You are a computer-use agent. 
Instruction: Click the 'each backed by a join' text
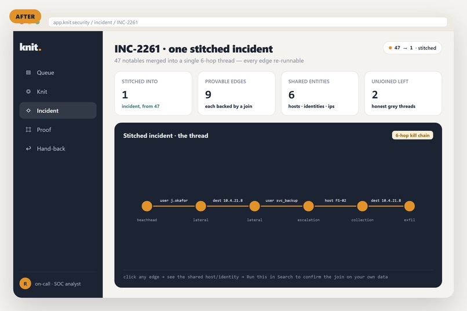[x=228, y=106]
